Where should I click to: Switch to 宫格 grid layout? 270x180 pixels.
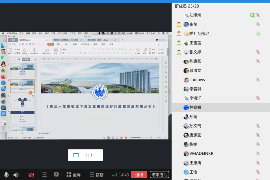point(97,175)
